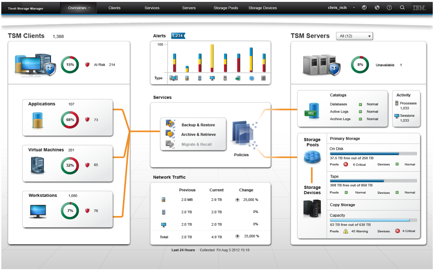Open the Clients tab
435x271 pixels.
pyautogui.click(x=114, y=8)
